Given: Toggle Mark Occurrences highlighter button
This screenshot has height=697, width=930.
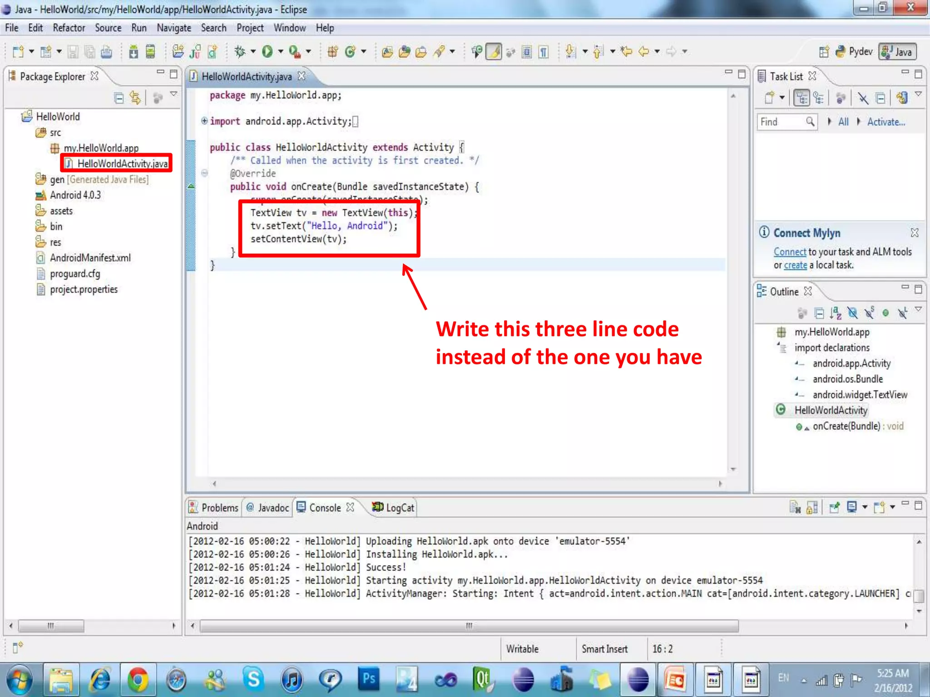Looking at the screenshot, I should pos(494,52).
